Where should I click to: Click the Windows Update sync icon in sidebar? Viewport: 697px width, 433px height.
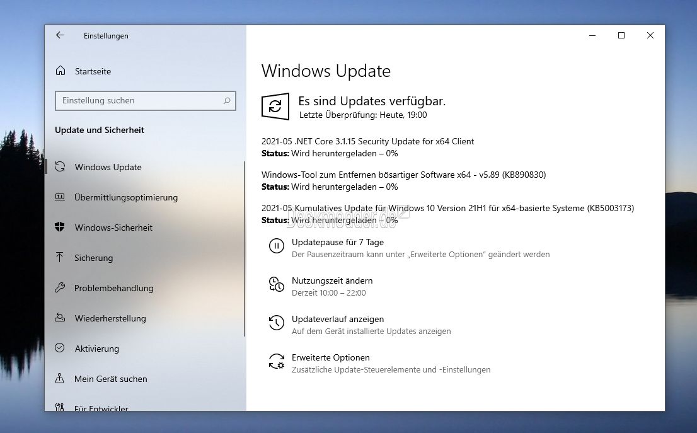[60, 167]
